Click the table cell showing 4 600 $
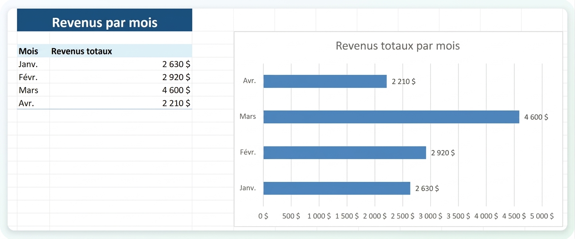The height and width of the screenshot is (239, 575). point(121,90)
